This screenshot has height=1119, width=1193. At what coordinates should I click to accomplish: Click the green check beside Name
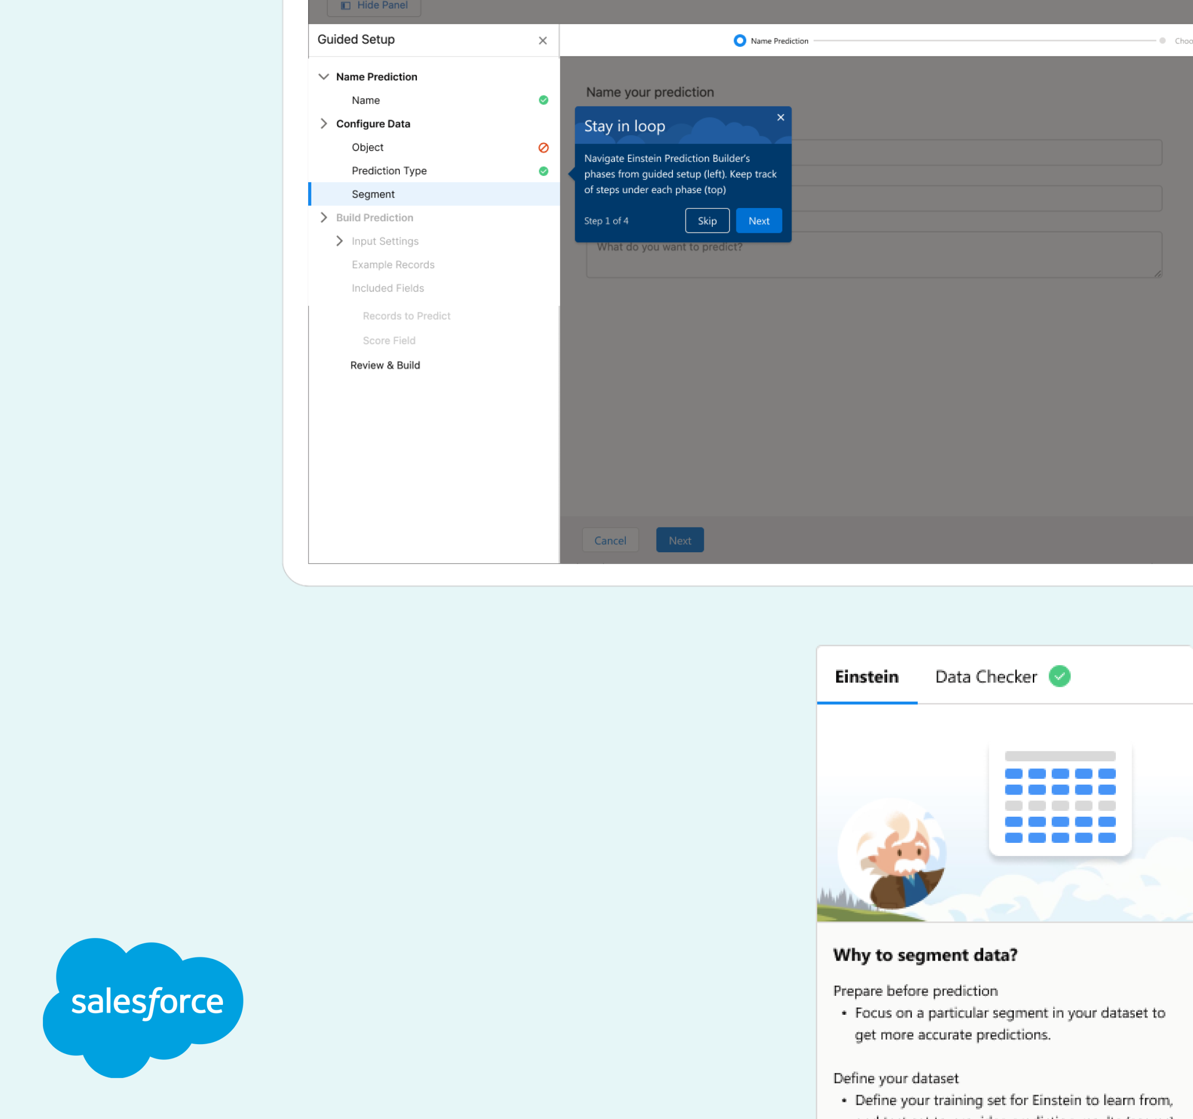(x=543, y=100)
